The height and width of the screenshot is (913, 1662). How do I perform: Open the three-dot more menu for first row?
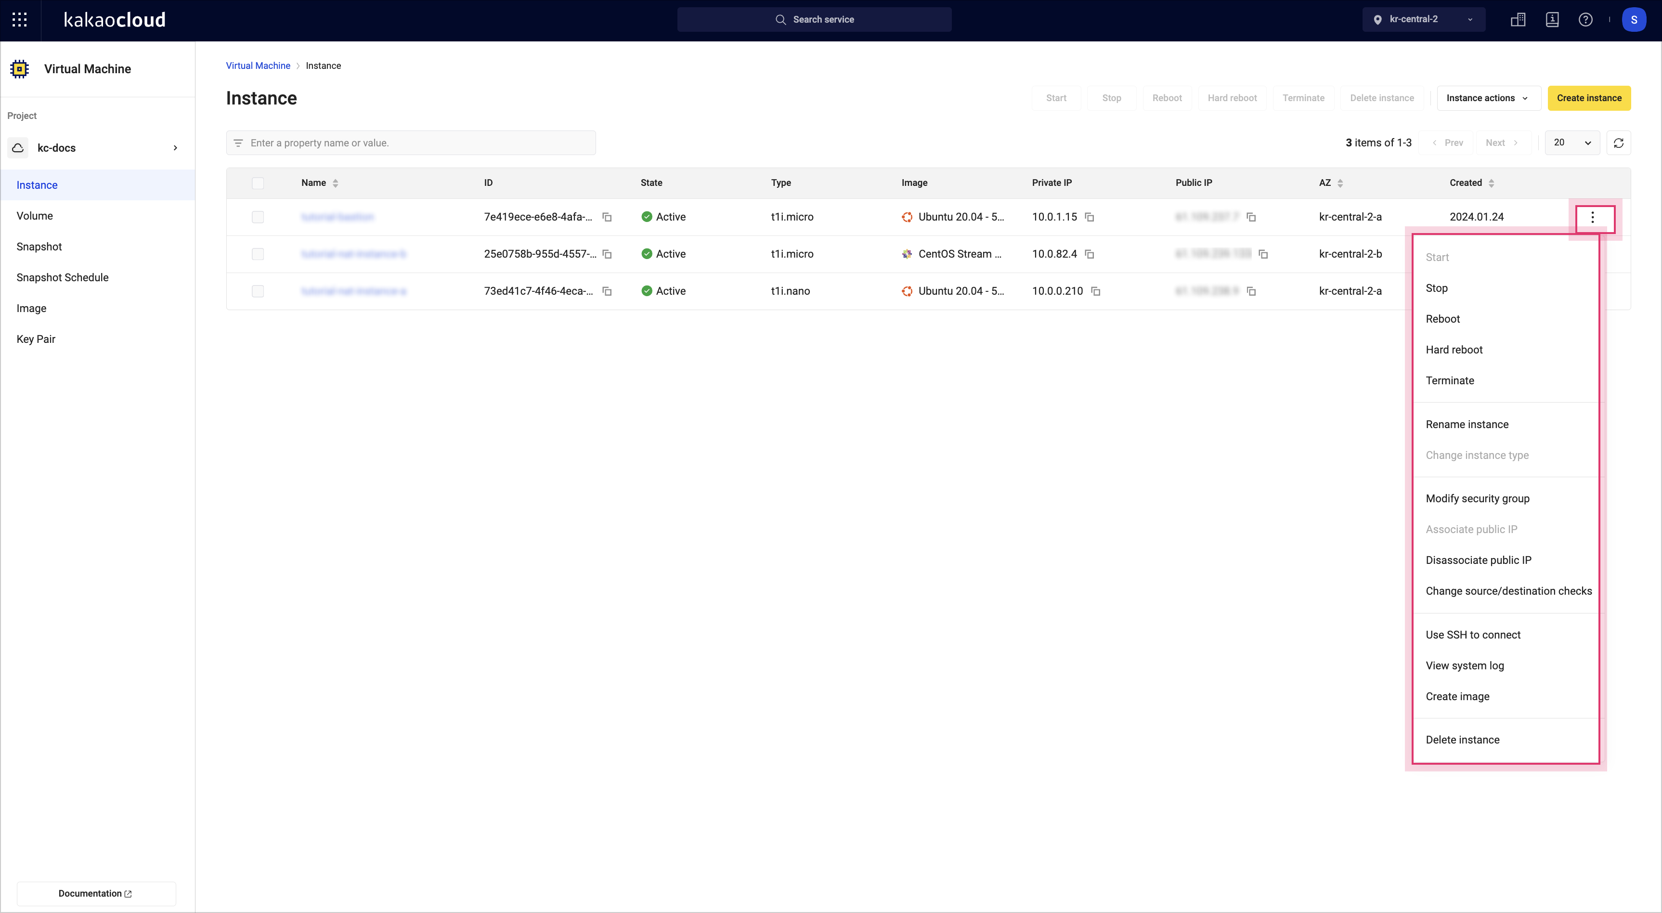(x=1592, y=218)
